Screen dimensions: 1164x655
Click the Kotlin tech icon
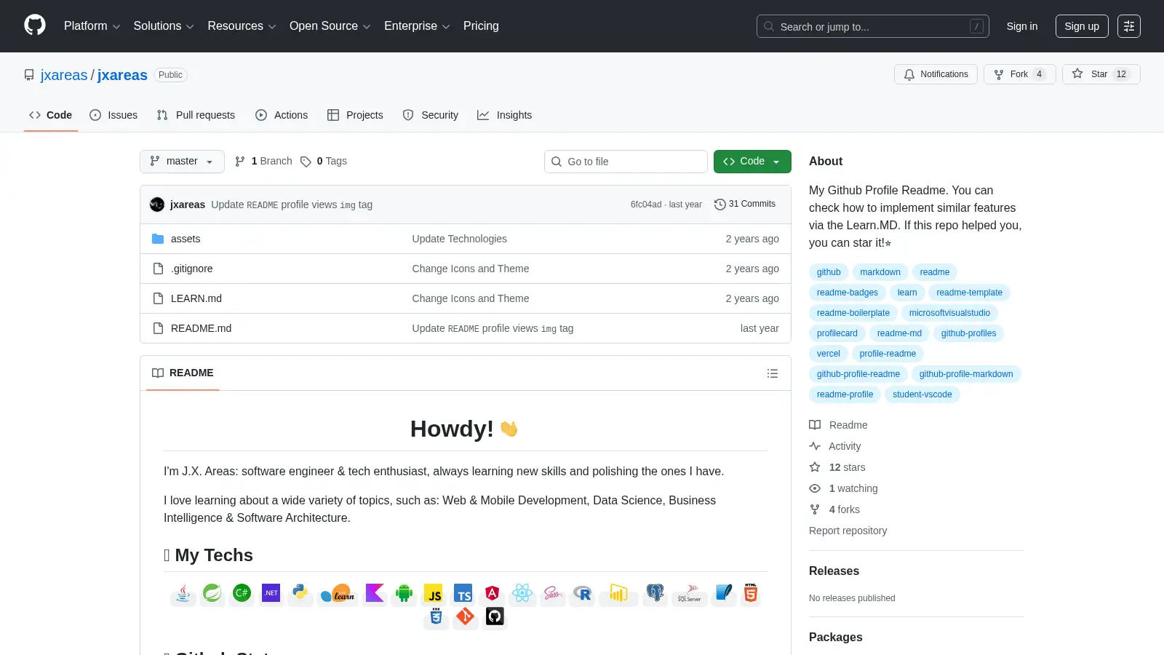click(375, 594)
